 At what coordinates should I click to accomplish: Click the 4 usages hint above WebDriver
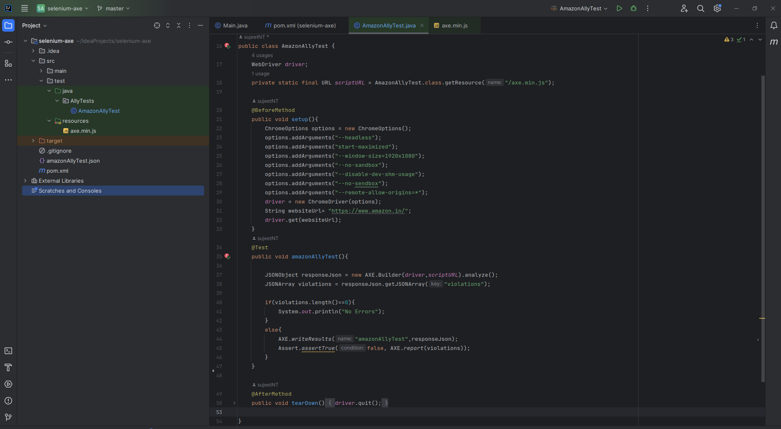pos(262,55)
